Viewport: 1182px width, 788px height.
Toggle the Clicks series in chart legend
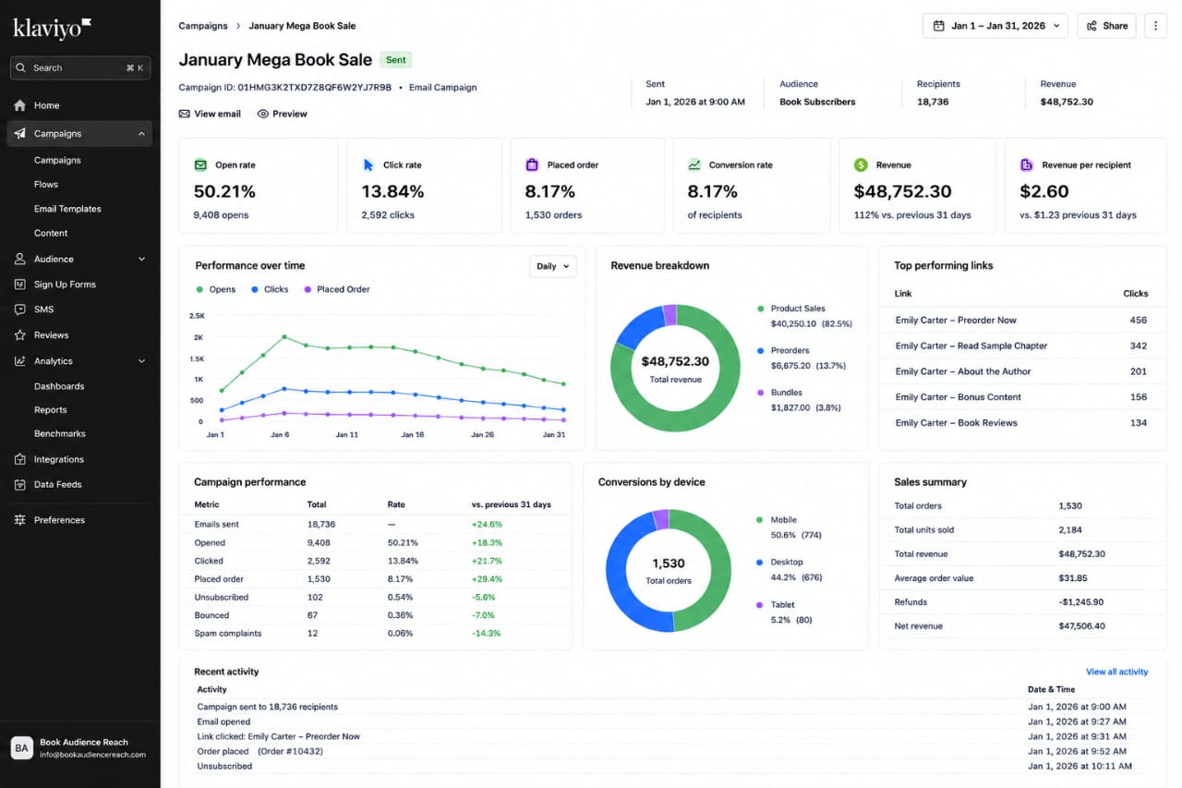pyautogui.click(x=270, y=289)
